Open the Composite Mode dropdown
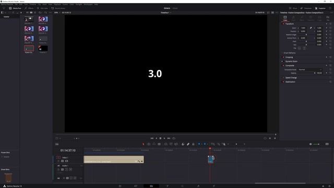 pyautogui.click(x=310, y=69)
